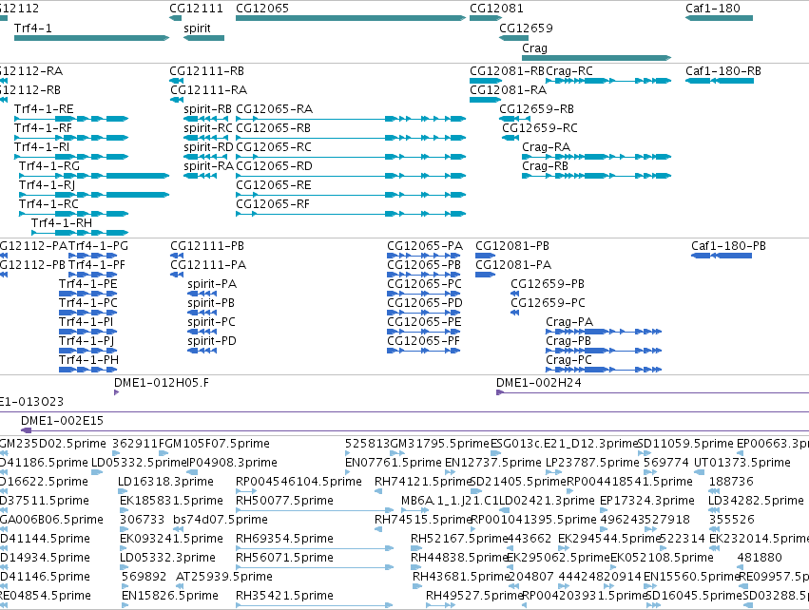This screenshot has width=809, height=610.
Task: Click EST RH35421.5prime label
Action: coord(284,596)
